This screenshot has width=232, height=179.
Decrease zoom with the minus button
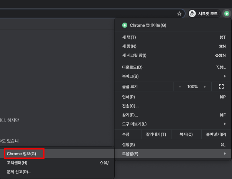(179, 87)
